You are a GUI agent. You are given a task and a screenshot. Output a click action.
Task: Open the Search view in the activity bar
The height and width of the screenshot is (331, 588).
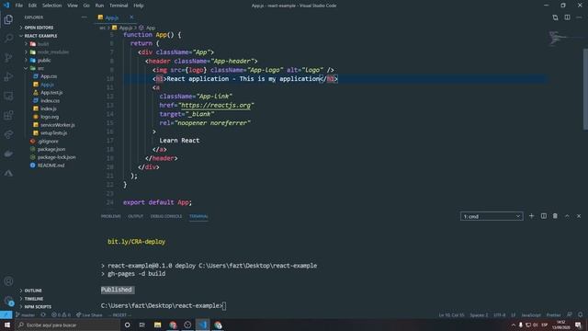tap(8, 39)
